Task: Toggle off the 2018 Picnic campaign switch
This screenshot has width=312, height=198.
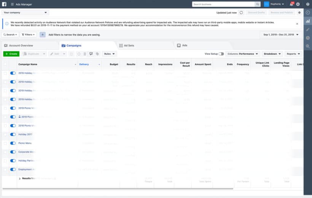Action: 13,126
